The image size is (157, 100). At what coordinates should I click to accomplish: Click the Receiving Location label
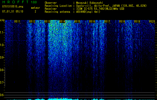coord(58,6)
